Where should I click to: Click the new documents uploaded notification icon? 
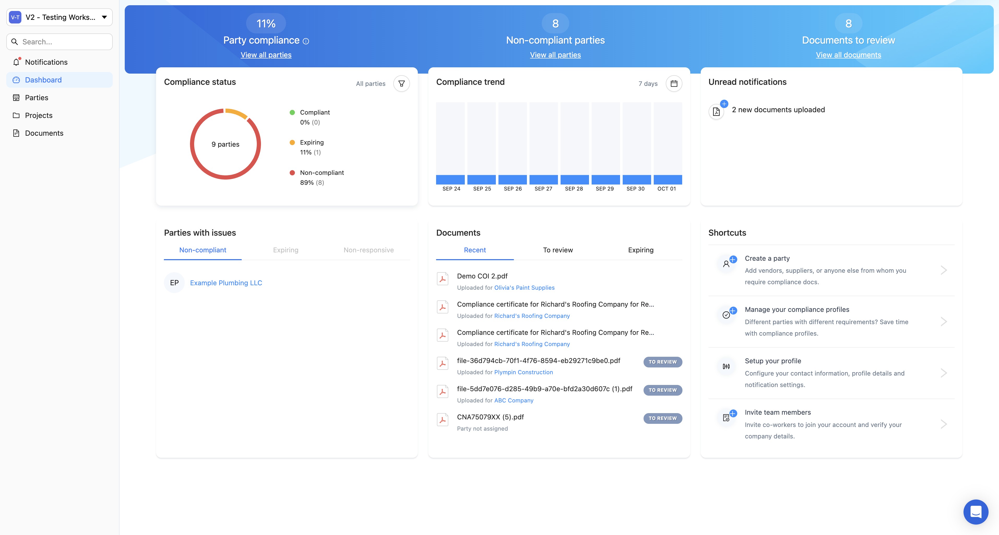tap(716, 112)
